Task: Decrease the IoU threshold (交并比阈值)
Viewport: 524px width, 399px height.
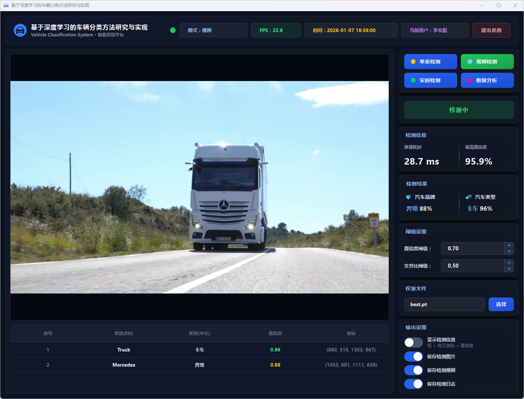Action: pos(509,269)
